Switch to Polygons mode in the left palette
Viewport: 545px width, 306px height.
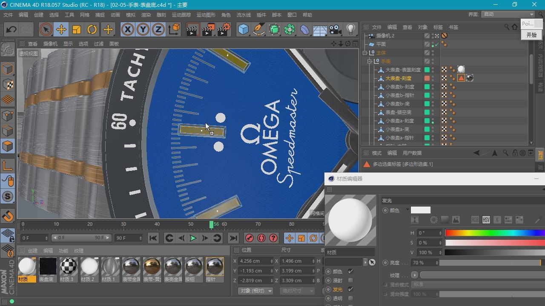tap(7, 146)
